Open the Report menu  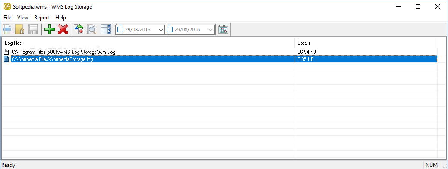pyautogui.click(x=42, y=18)
